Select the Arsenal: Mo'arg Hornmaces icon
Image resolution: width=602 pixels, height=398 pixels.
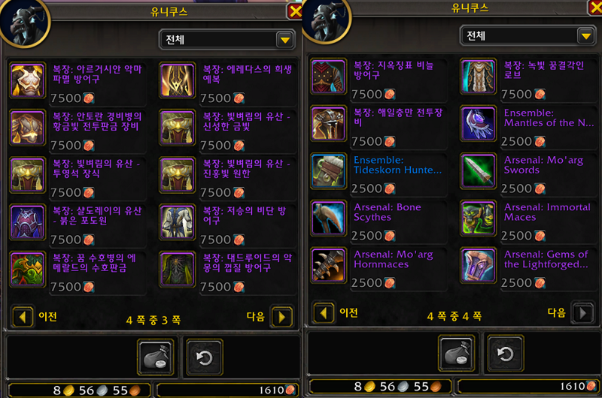point(328,266)
